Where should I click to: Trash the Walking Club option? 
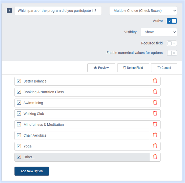click(x=155, y=114)
